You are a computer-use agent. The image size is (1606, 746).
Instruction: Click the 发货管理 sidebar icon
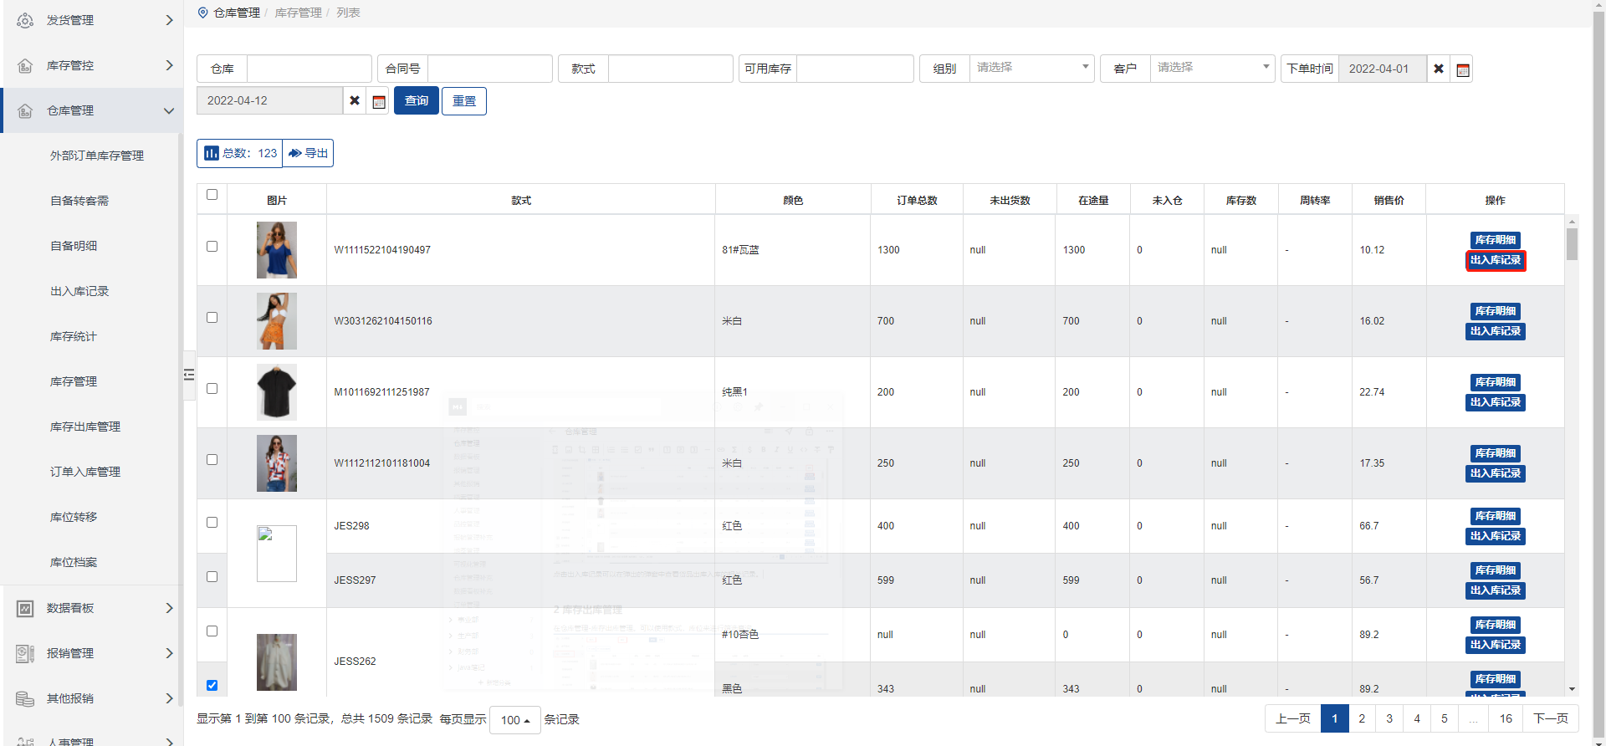[x=25, y=20]
